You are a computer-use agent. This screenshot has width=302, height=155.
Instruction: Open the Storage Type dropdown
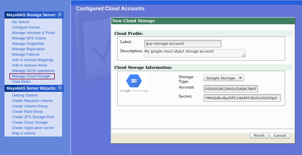click(x=223, y=78)
